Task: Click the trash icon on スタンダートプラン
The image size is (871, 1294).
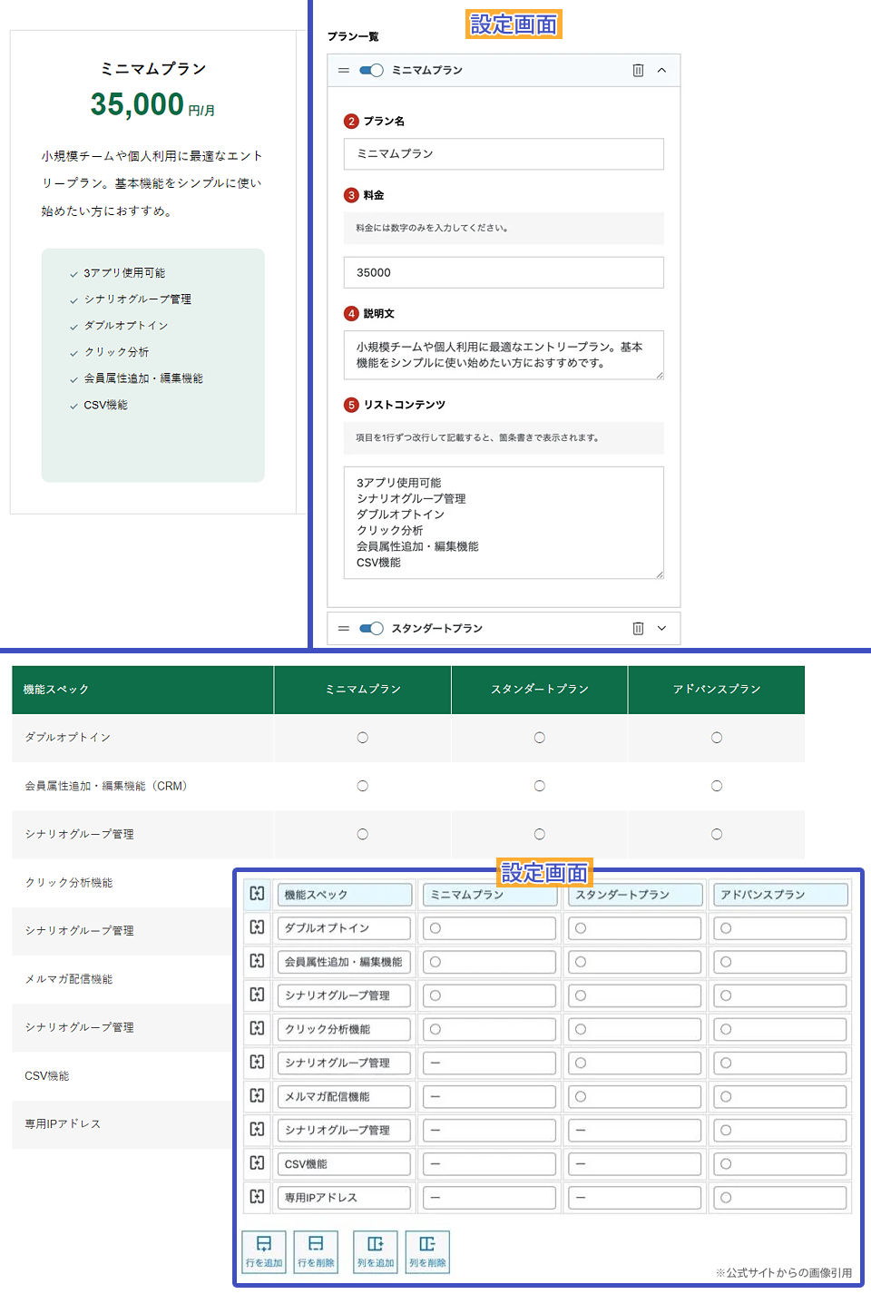Action: click(x=638, y=628)
